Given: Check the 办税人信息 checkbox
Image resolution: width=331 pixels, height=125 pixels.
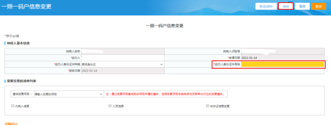Looking at the screenshot, I should [x=13, y=106].
